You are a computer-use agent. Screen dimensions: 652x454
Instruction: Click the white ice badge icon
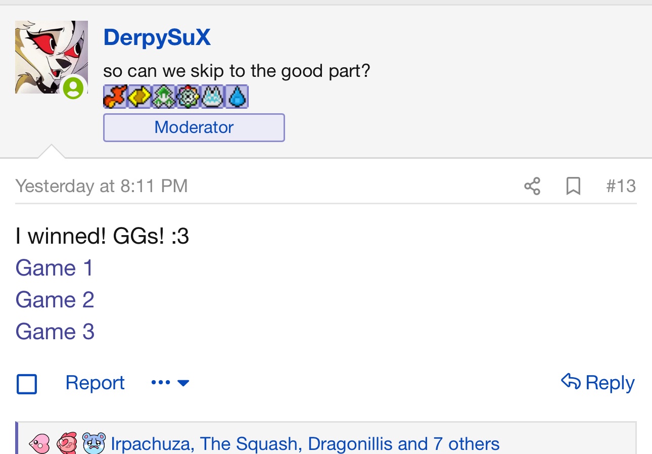[212, 97]
